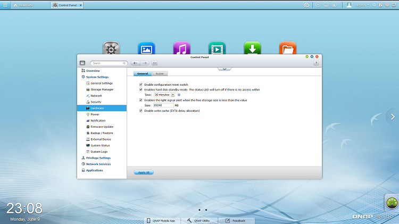Open the orange File Station icon

[x=287, y=48]
